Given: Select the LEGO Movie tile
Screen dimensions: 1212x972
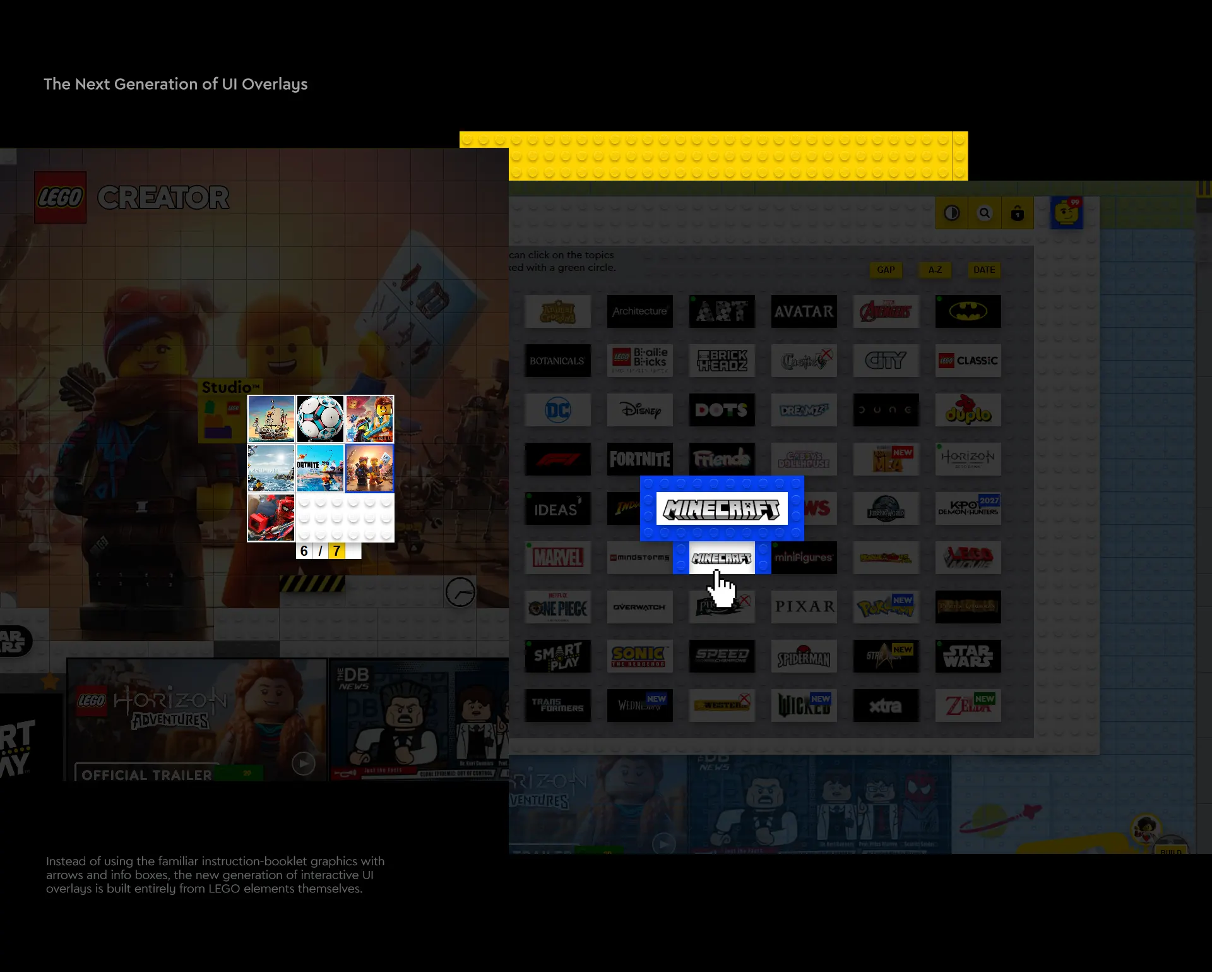Looking at the screenshot, I should [x=968, y=558].
